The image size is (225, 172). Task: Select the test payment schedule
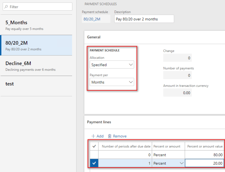pos(36,86)
